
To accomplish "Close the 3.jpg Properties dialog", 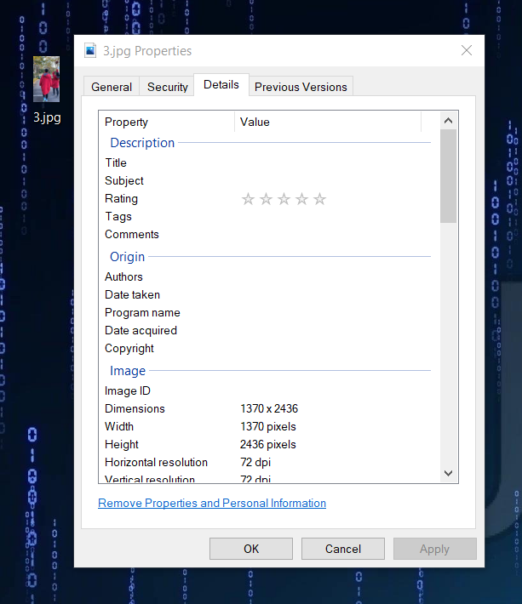I will [466, 51].
